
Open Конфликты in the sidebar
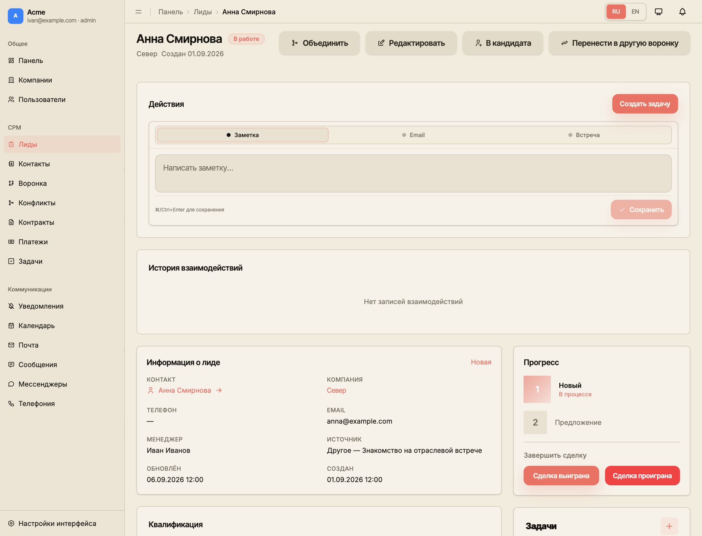point(62,203)
